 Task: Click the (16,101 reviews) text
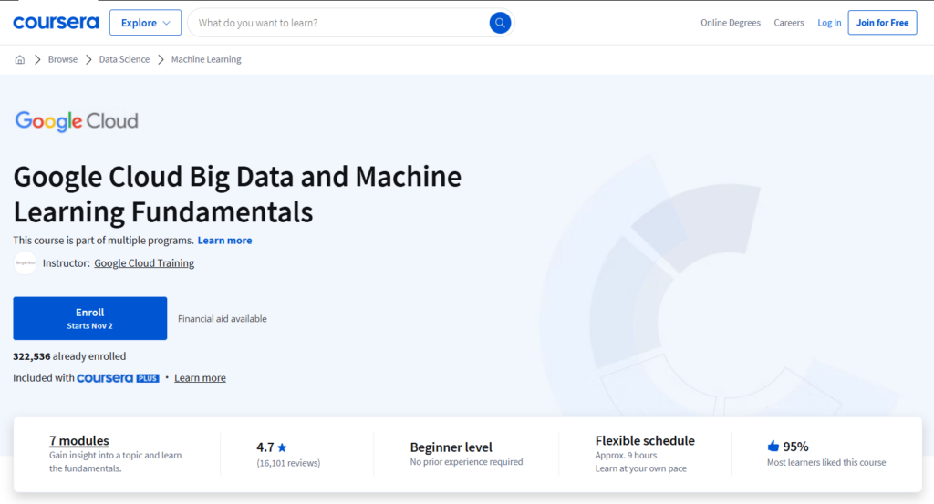point(288,463)
